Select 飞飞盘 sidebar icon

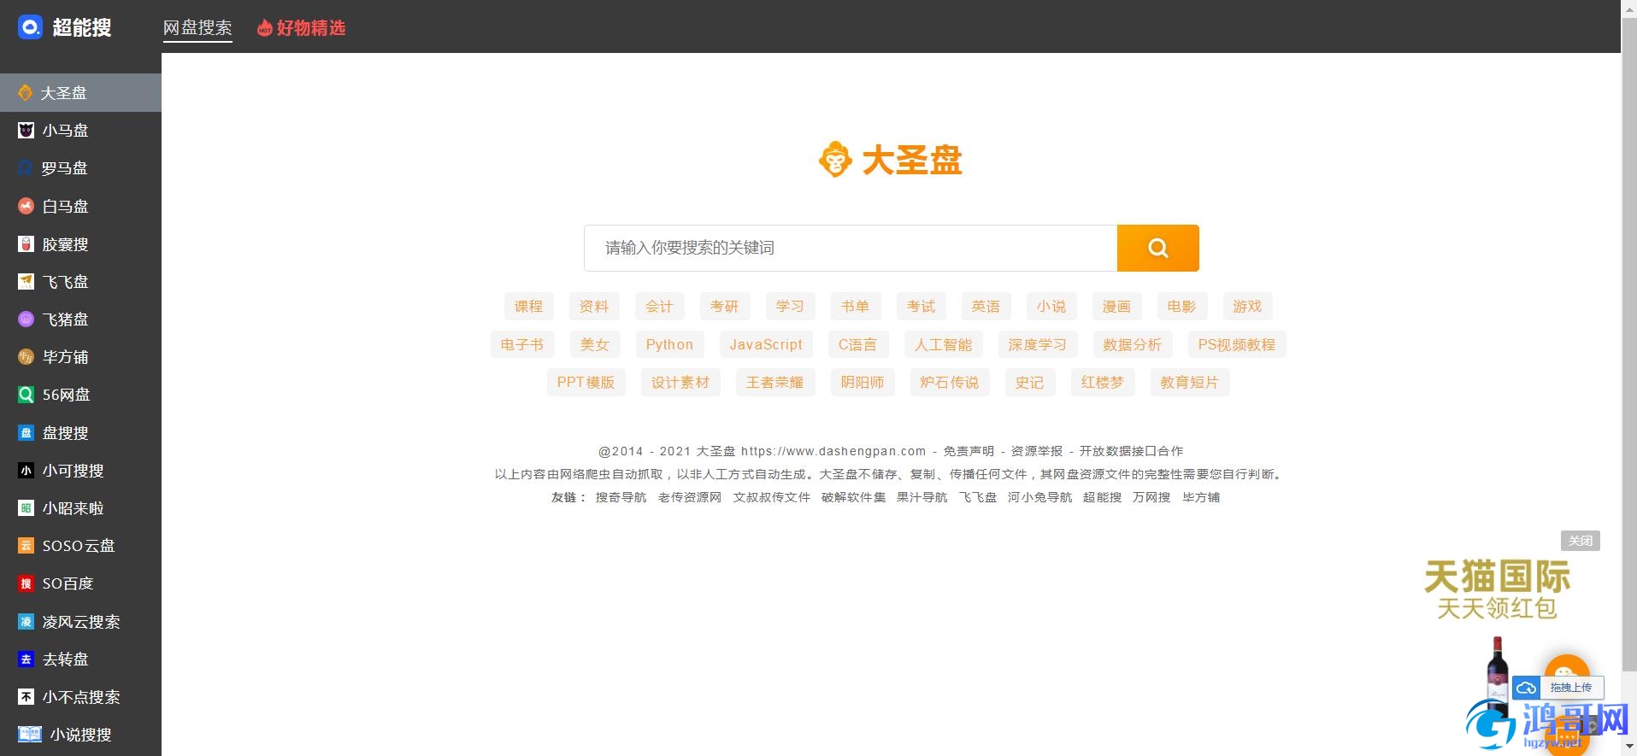(26, 281)
